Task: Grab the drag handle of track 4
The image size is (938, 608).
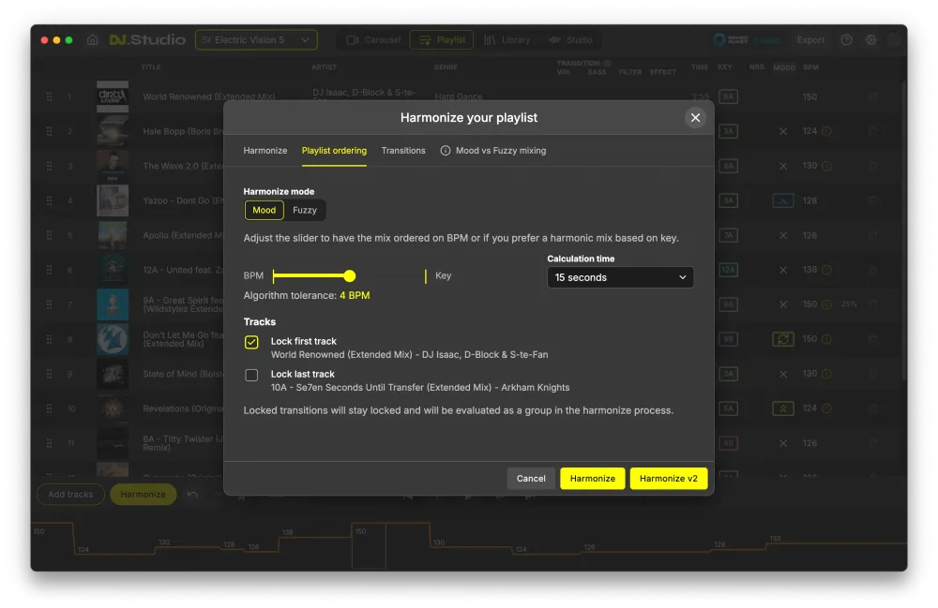Action: [x=49, y=200]
